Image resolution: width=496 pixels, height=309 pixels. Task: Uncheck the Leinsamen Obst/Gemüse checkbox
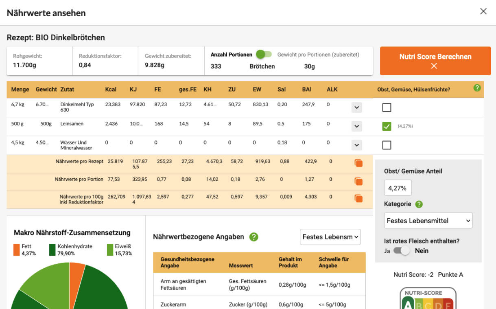pos(387,126)
